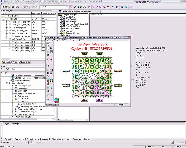This screenshot has width=186, height=148.
Task: Open the ddr2_if project dropdown in toolbar
Action: (x=67, y=7)
